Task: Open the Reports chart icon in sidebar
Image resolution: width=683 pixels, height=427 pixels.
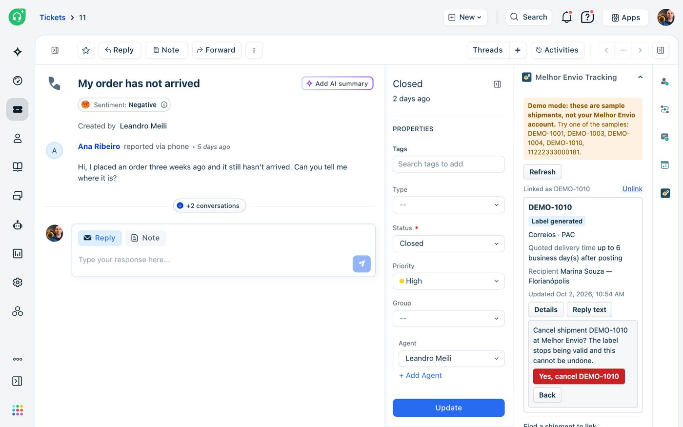Action: tap(18, 253)
